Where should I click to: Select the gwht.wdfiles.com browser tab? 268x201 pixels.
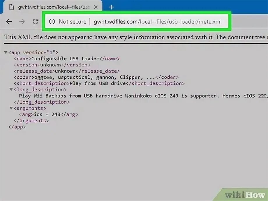[x=53, y=7]
